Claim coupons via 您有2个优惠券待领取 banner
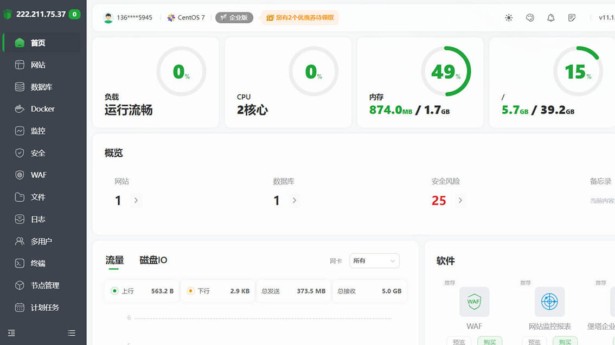The width and height of the screenshot is (615, 345). [300, 17]
